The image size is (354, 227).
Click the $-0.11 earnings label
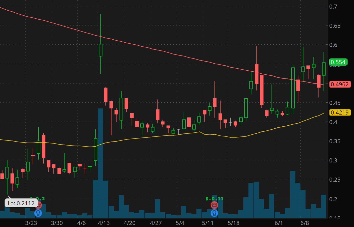(x=214, y=199)
